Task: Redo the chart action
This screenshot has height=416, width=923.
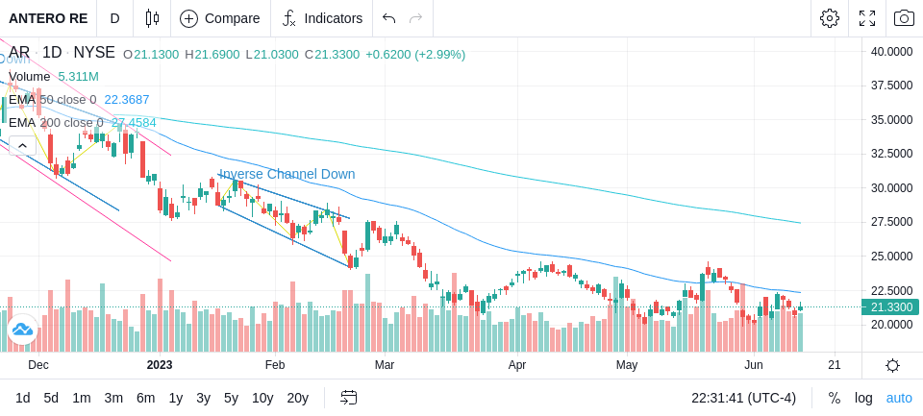Action: (x=416, y=18)
